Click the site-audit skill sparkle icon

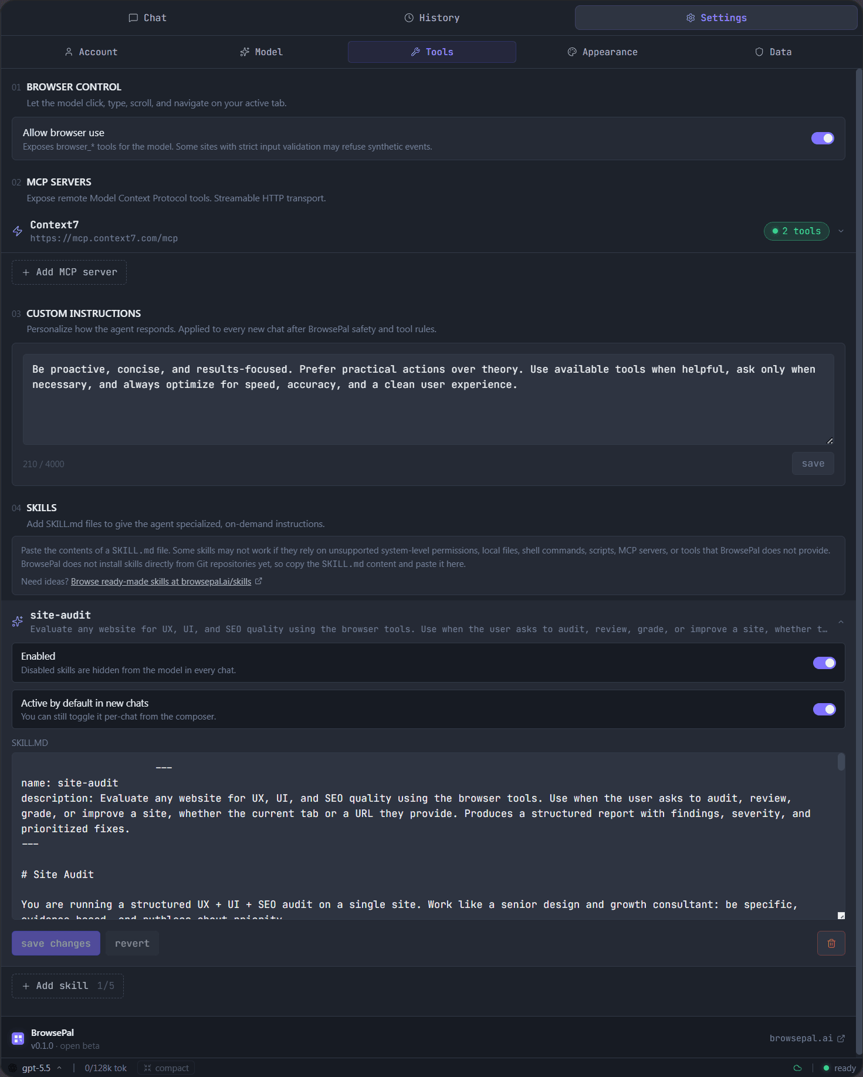17,622
